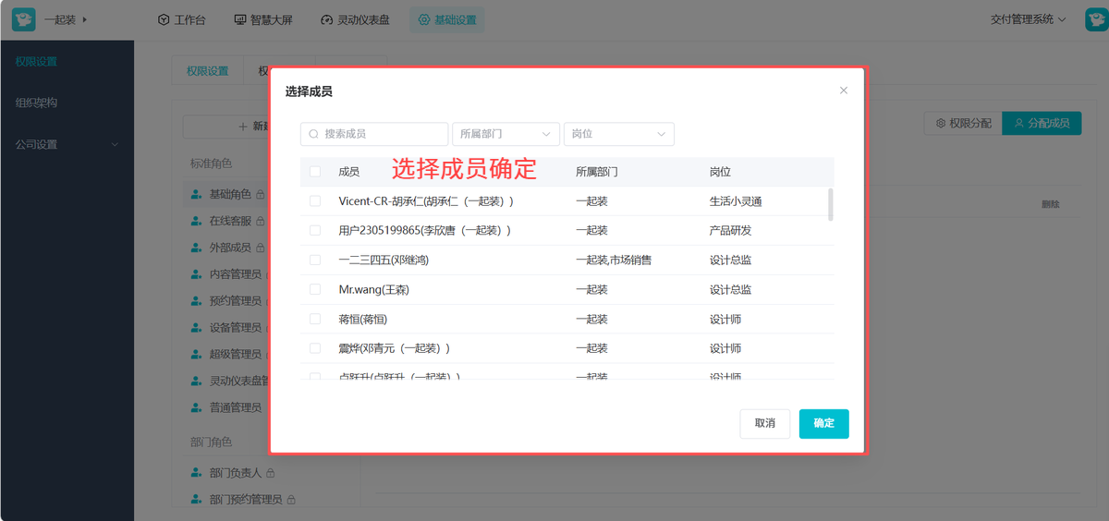Expand the 交付管理系统 system switcher
This screenshot has height=521, width=1109.
[x=1029, y=19]
